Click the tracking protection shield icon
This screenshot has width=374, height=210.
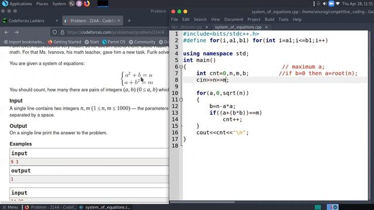point(54,32)
